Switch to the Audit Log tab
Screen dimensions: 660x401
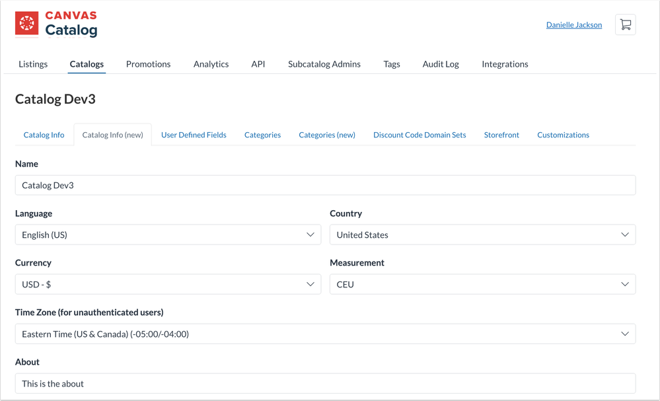coord(441,64)
